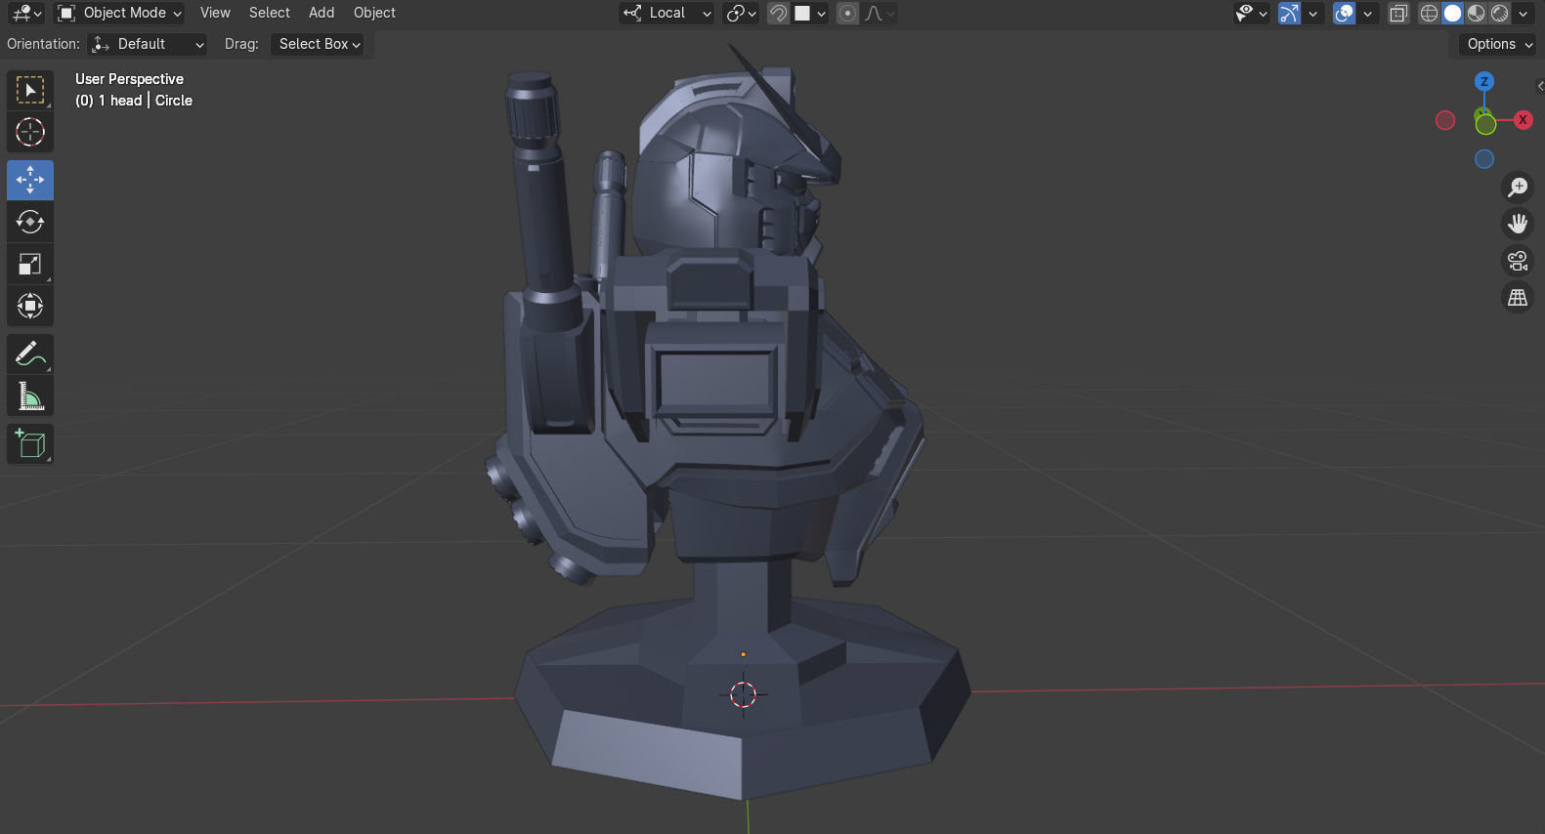
Task: Open proportional editing falloff dropdown
Action: [879, 13]
